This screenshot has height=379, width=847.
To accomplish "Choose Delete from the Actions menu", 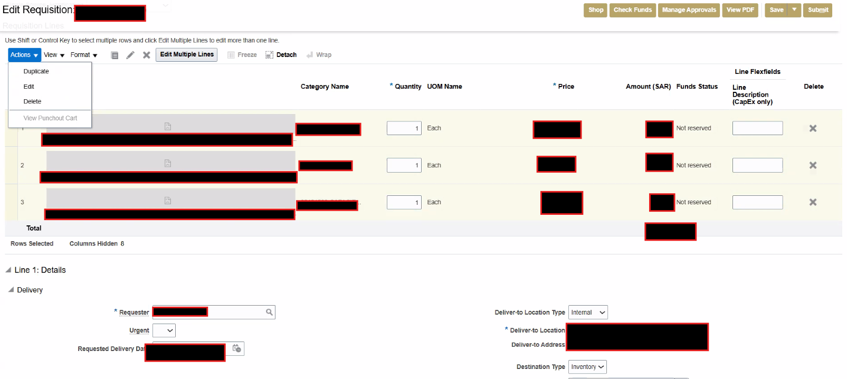I will tap(32, 101).
